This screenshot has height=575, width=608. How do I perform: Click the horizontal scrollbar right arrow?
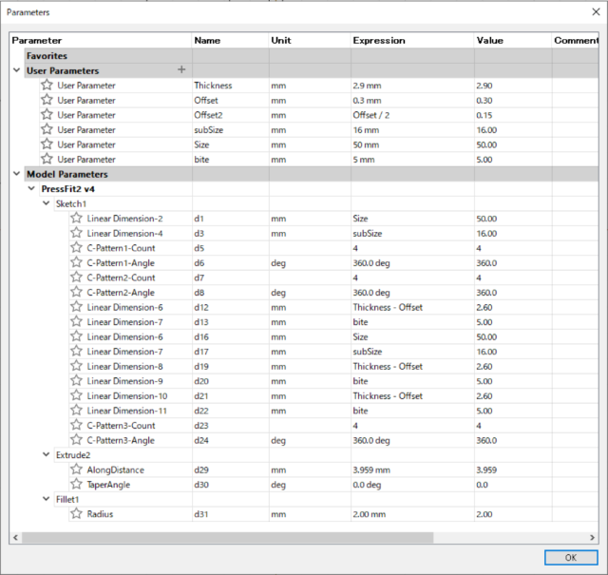tap(592, 538)
